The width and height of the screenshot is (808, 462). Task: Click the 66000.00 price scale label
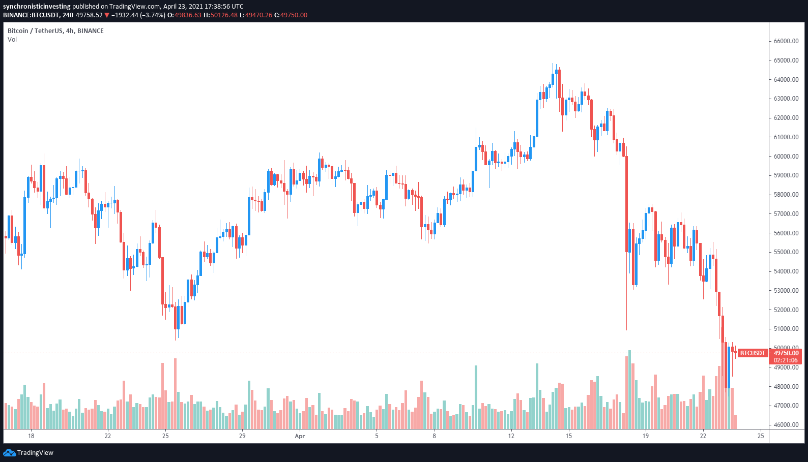tap(786, 41)
